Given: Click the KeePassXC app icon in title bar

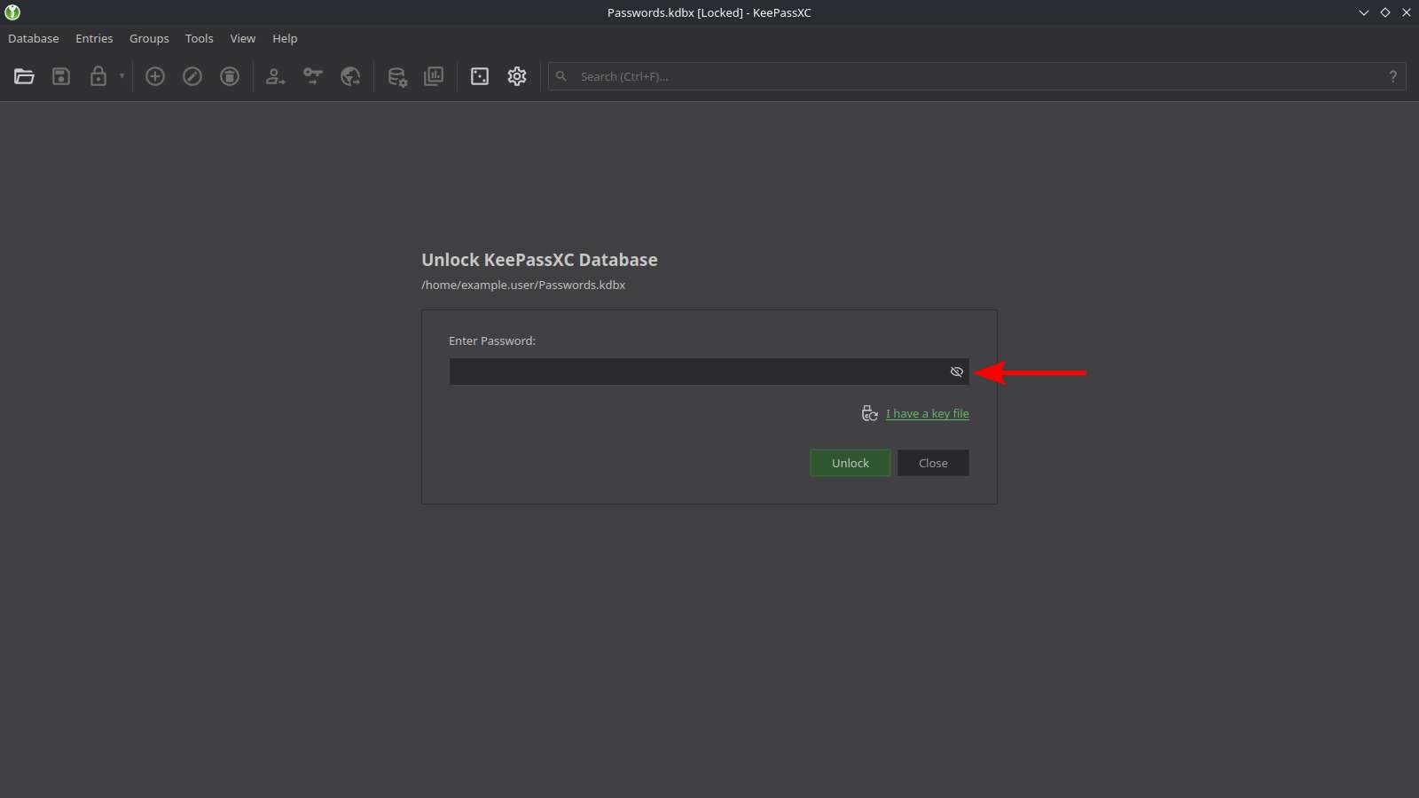Looking at the screenshot, I should 12,12.
